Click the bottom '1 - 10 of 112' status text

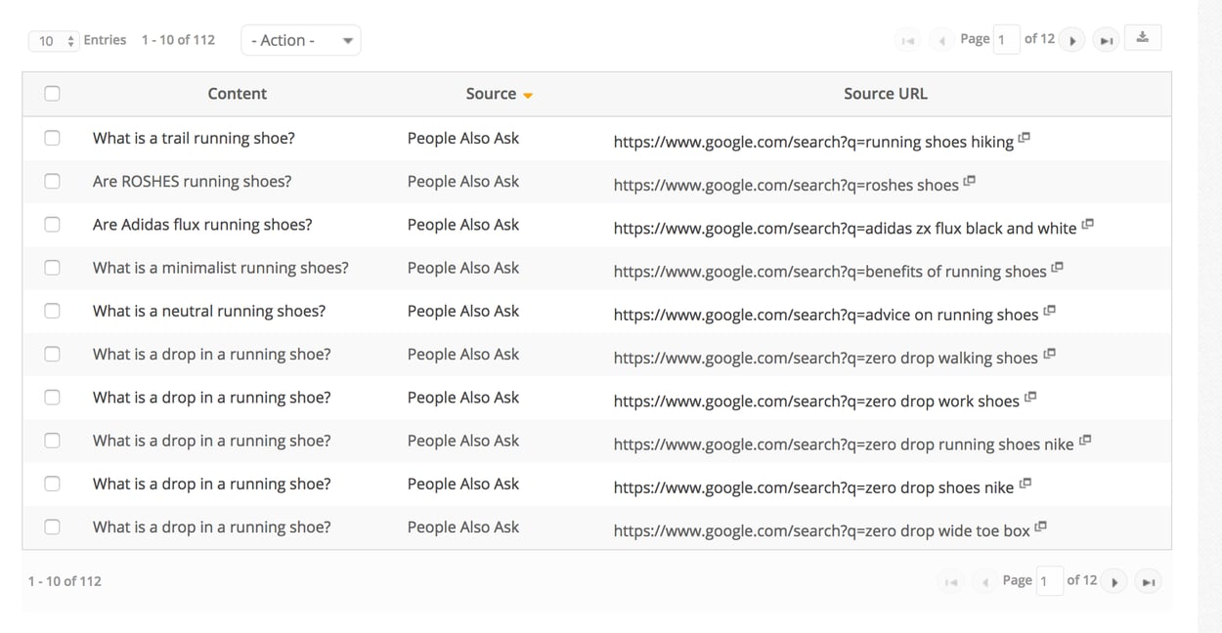point(65,581)
